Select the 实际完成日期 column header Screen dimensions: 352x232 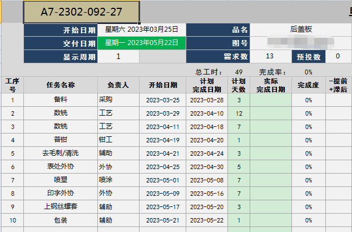(270, 85)
